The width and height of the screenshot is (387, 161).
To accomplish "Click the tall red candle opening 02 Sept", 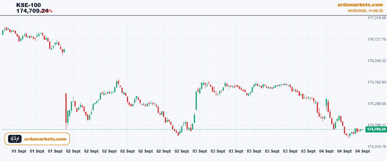I will pos(66,108).
